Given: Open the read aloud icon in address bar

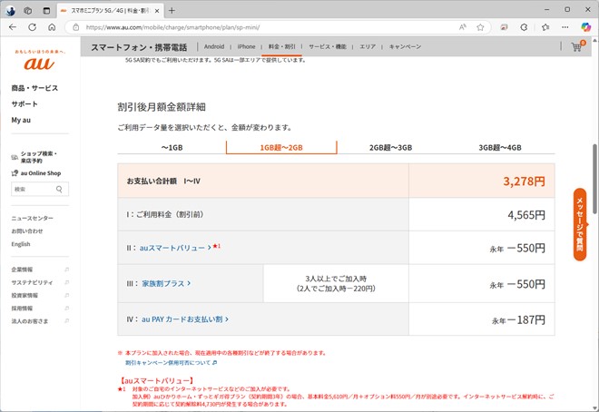Looking at the screenshot, I should [463, 27].
